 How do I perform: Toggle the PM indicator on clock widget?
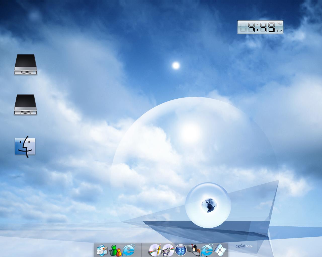coord(279,24)
